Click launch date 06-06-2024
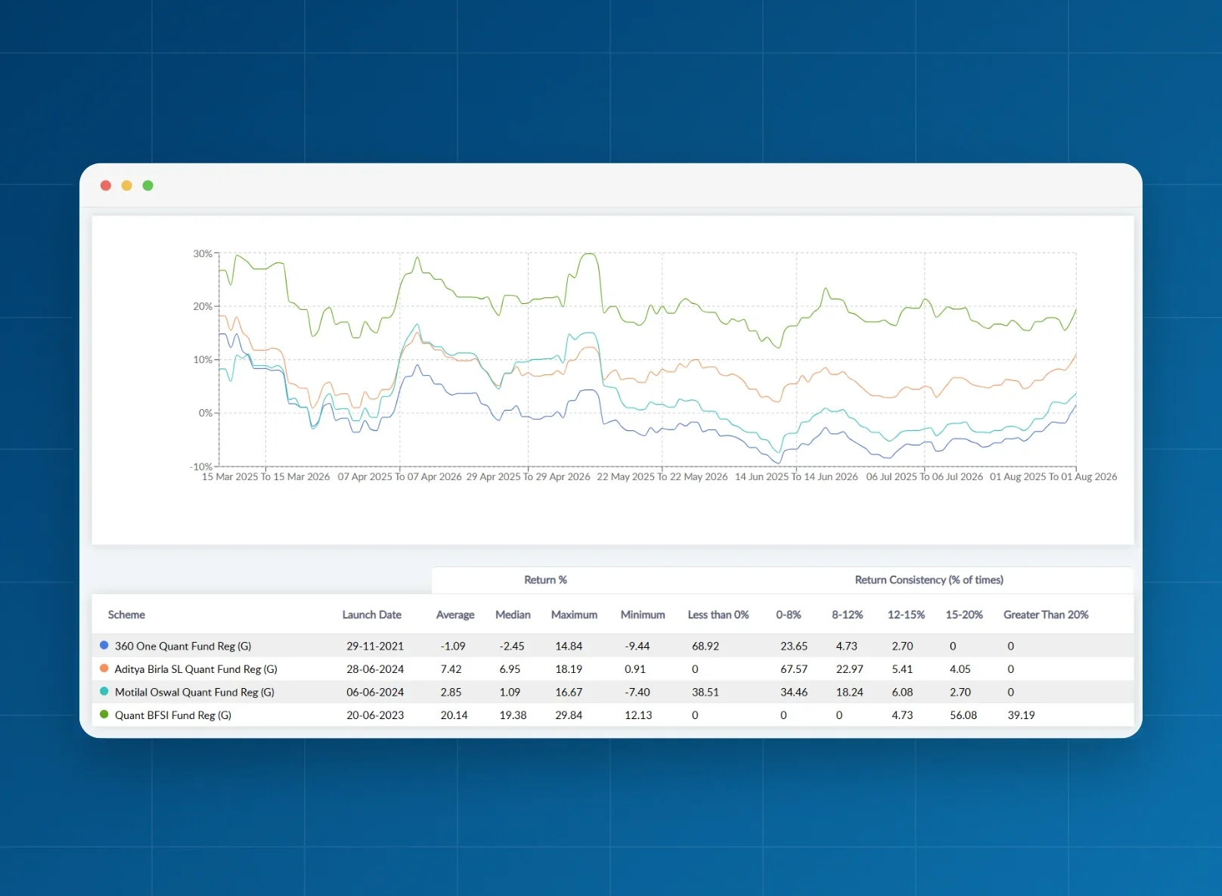 pos(375,692)
